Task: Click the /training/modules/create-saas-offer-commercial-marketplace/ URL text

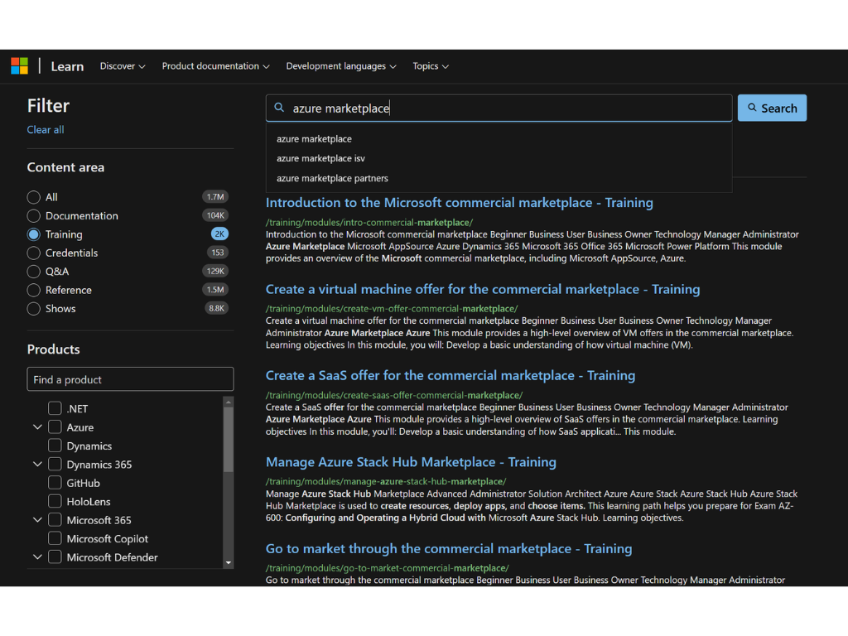Action: [x=393, y=395]
